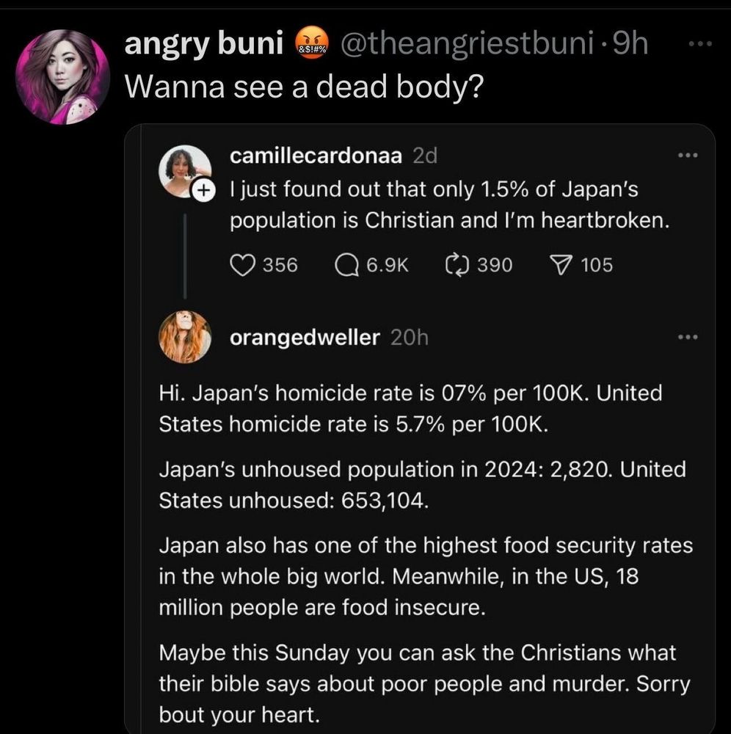Open orangedweller's reply text about homicide rates
This screenshot has width=731, height=734.
[411, 408]
